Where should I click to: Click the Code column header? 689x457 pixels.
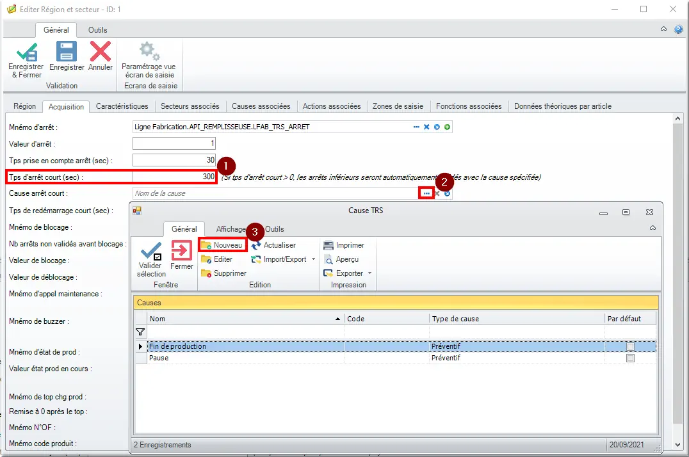(x=386, y=319)
